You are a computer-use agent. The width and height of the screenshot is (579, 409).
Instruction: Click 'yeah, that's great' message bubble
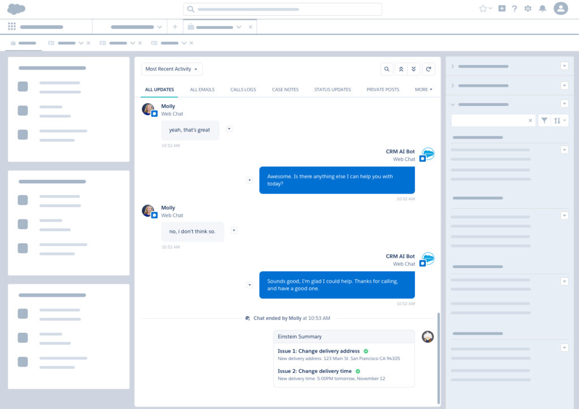coord(190,130)
